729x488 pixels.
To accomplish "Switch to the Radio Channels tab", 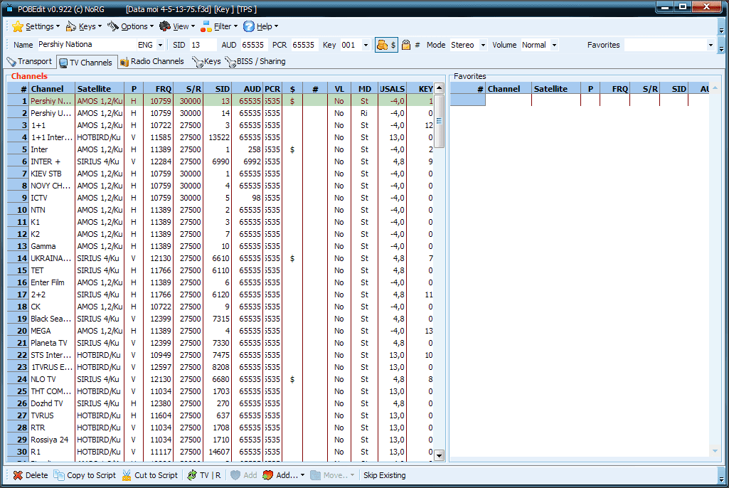I will click(152, 61).
